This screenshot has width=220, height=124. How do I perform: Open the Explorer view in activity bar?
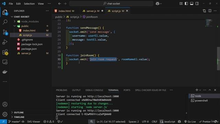coord(5,12)
